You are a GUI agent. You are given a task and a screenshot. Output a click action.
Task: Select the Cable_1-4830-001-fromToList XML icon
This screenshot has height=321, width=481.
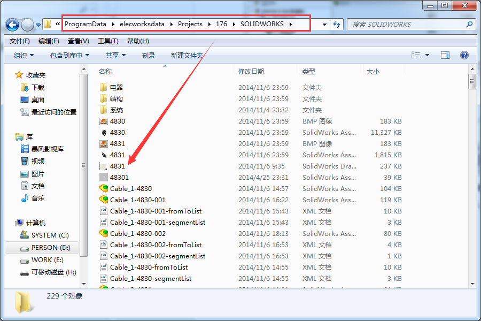click(104, 211)
